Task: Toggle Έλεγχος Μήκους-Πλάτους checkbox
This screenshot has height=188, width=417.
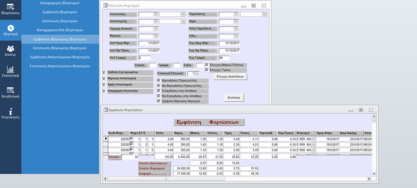Action: 207,65
